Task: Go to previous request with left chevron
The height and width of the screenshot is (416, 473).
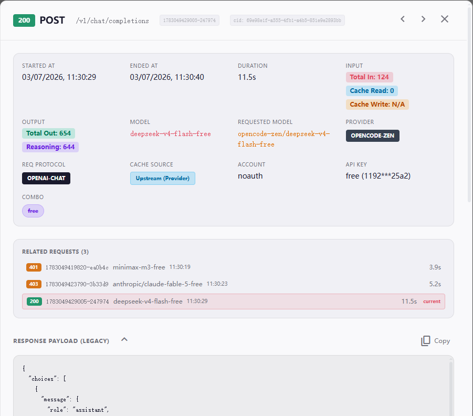Action: point(403,19)
